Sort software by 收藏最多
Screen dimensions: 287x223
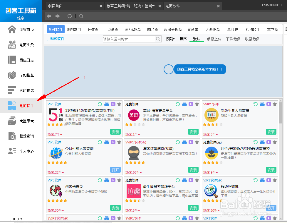click(252, 39)
